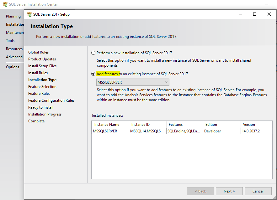This screenshot has height=200, width=277.
Task: Click the disabled Back button
Action: [x=200, y=191]
